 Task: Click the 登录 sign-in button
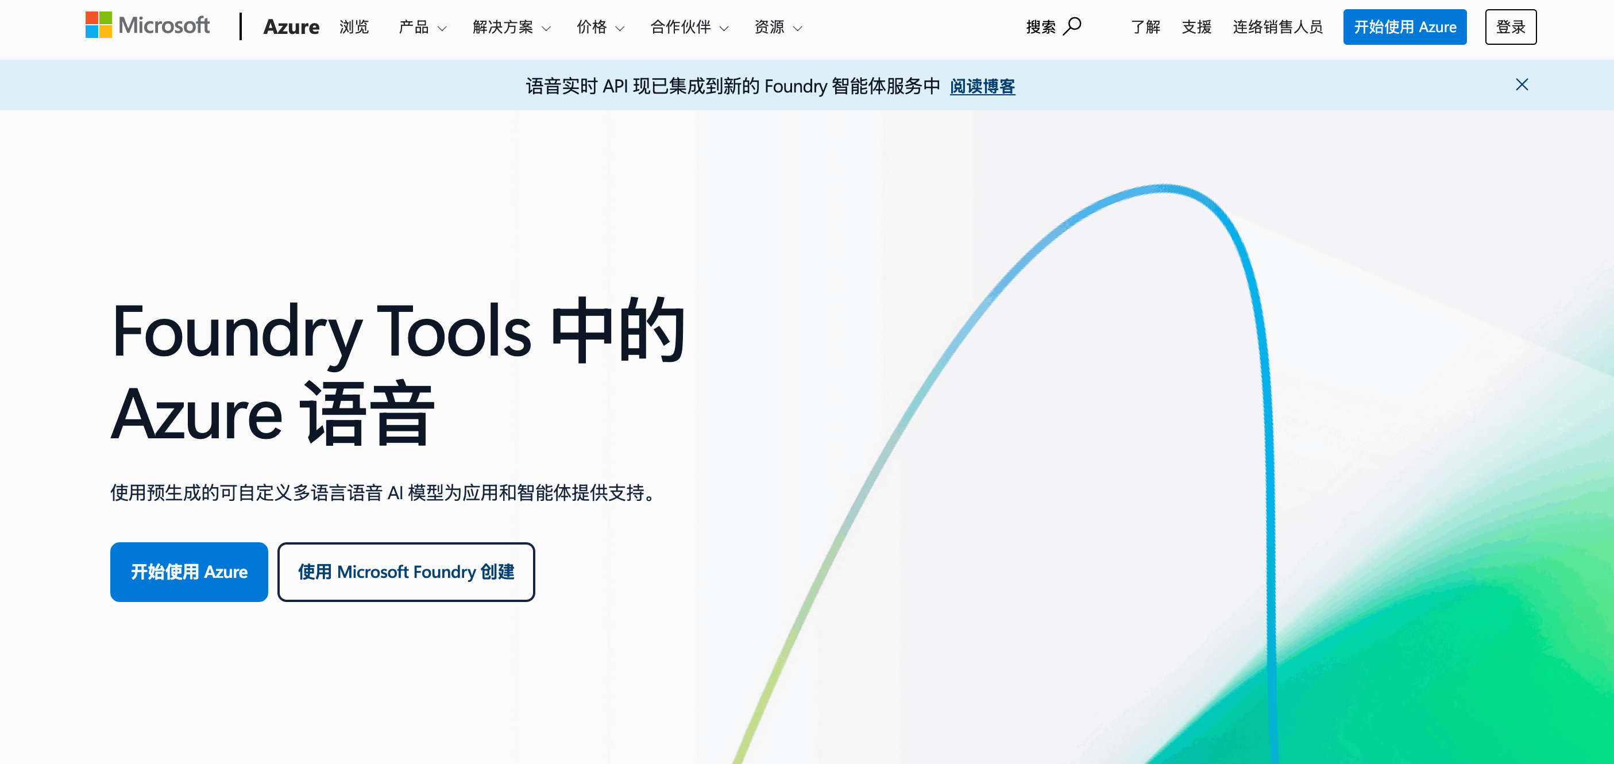click(1511, 27)
